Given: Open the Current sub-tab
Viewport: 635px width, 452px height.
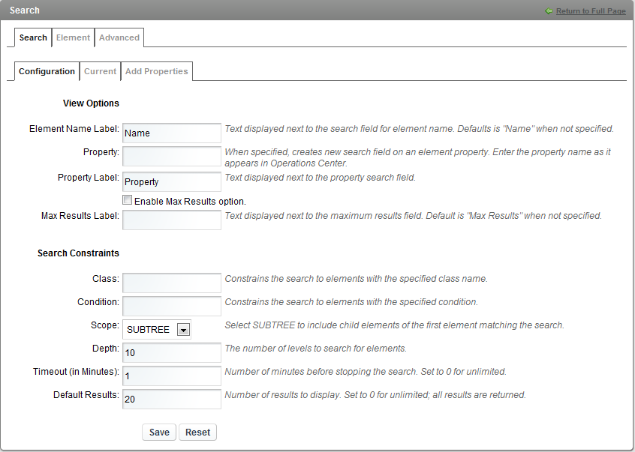Looking at the screenshot, I should click(x=100, y=71).
